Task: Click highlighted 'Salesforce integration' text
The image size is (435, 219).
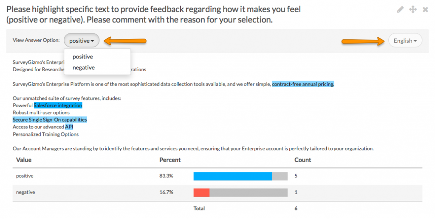Action: coord(58,105)
